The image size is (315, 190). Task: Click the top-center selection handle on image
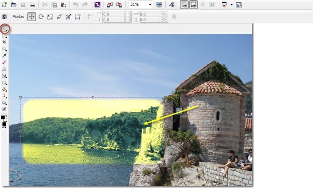pyautogui.click(x=93, y=97)
